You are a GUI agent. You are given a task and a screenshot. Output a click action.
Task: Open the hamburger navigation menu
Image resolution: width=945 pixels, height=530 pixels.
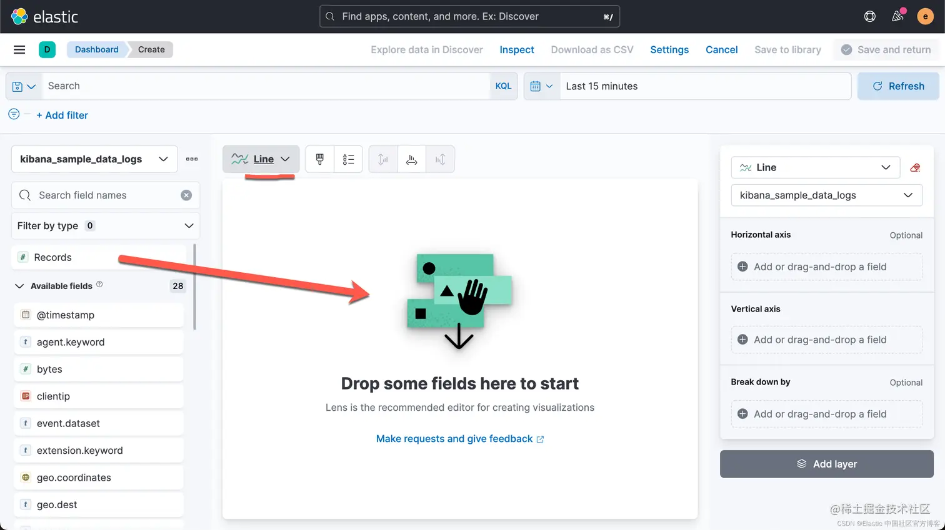[x=19, y=49]
